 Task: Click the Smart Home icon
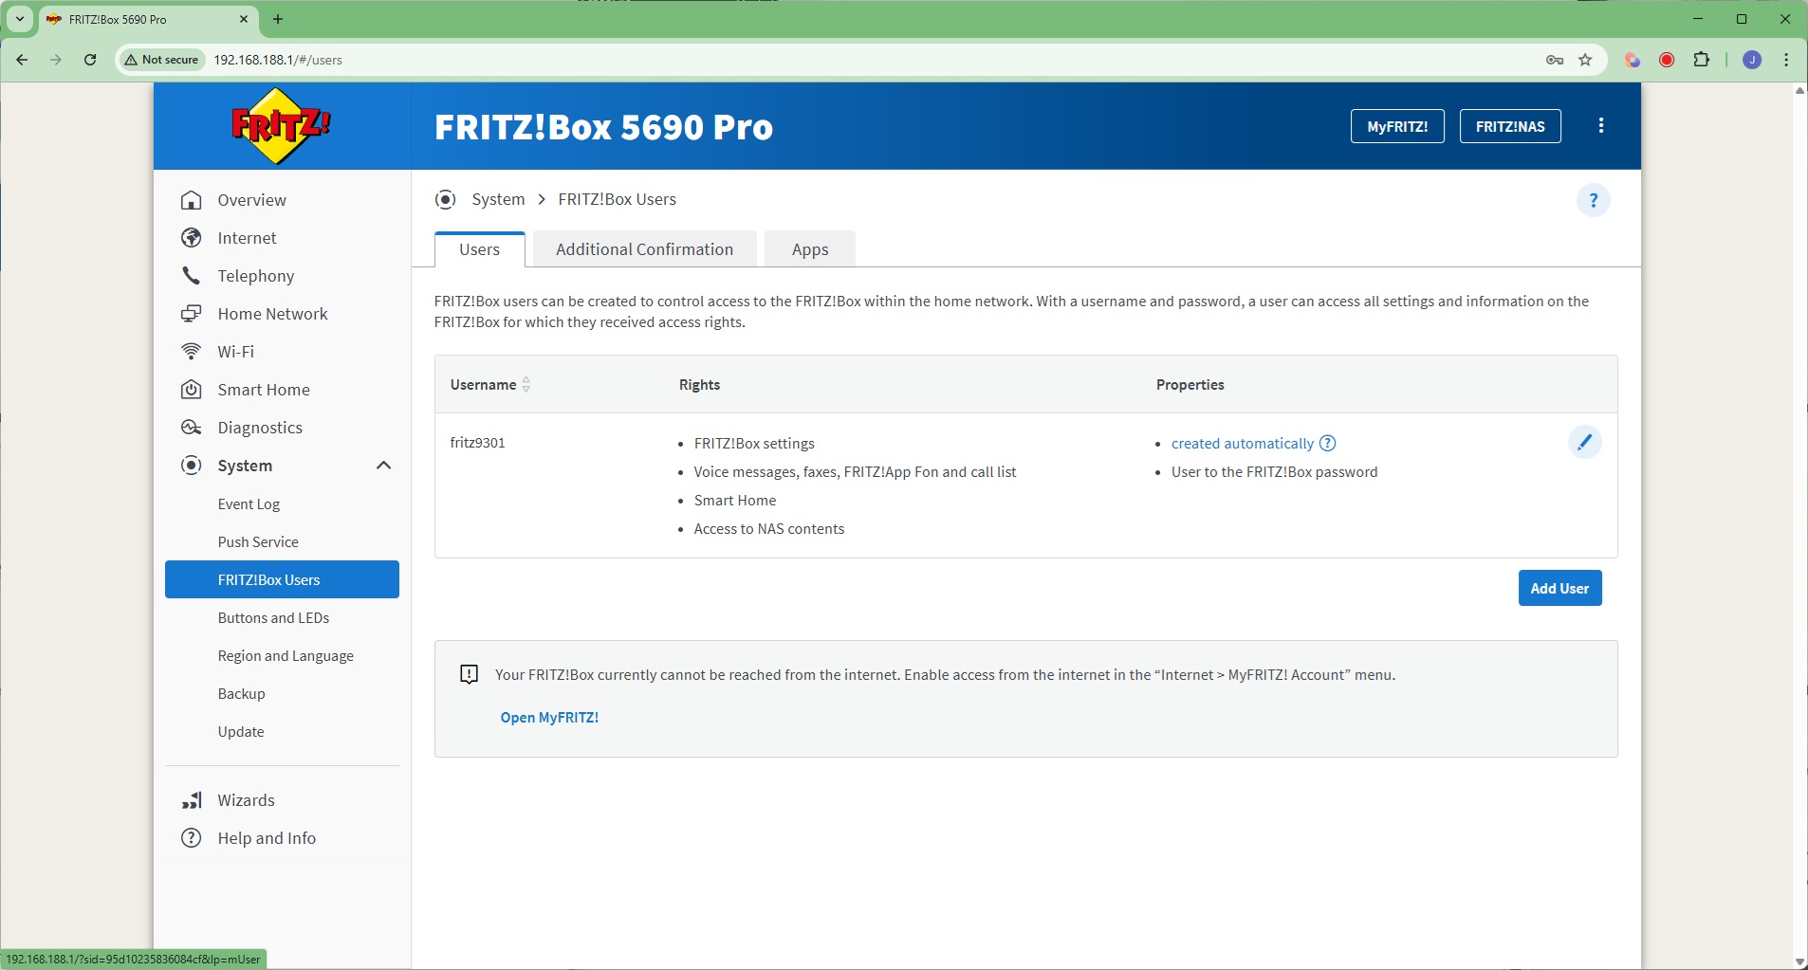click(x=192, y=390)
